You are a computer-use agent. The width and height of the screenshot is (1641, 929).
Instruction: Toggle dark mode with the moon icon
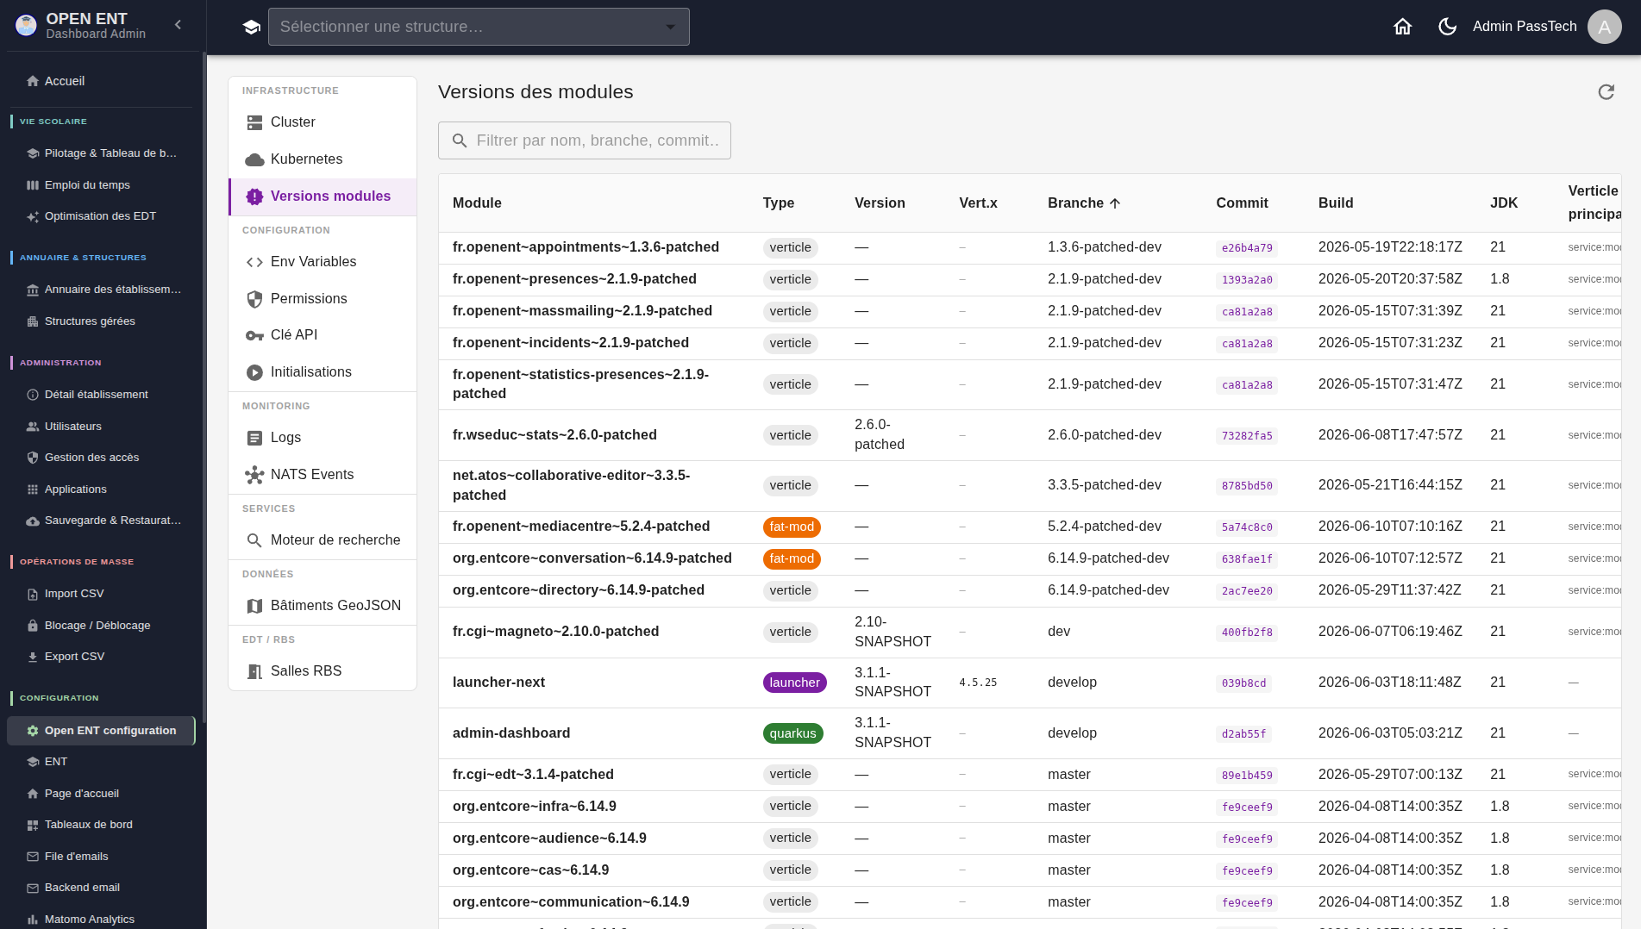pos(1447,27)
